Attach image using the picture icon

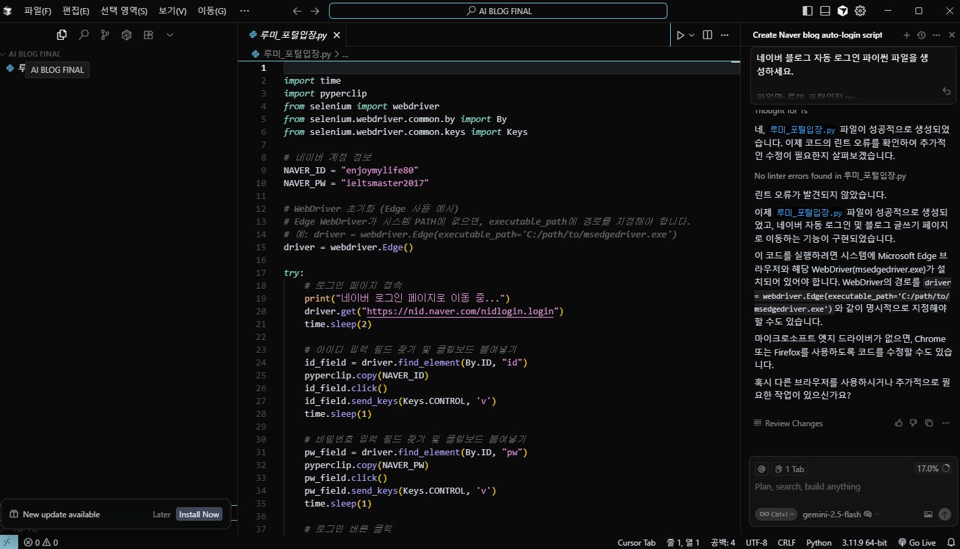928,514
